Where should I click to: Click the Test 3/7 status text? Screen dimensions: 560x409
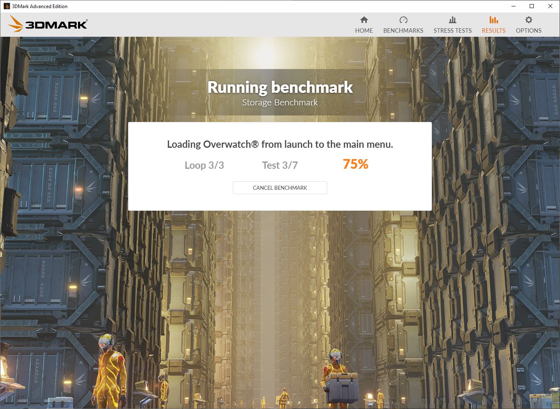click(x=280, y=165)
